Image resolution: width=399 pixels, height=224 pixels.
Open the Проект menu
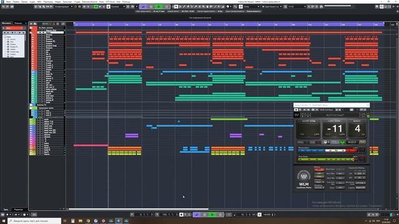24,1
